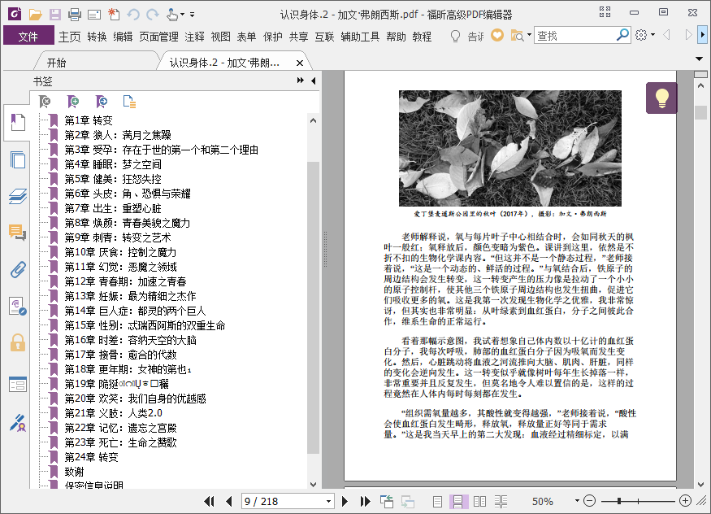The image size is (711, 514).
Task: Click the delete bookmark icon
Action: 46,102
